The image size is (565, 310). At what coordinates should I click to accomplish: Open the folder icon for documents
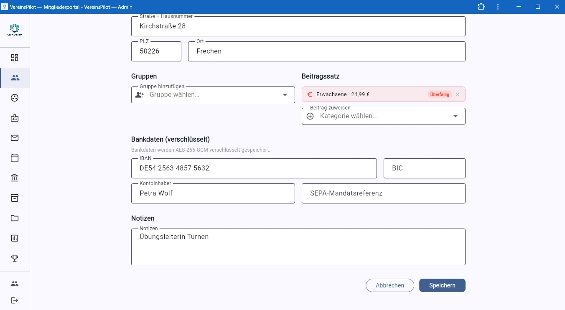point(15,218)
